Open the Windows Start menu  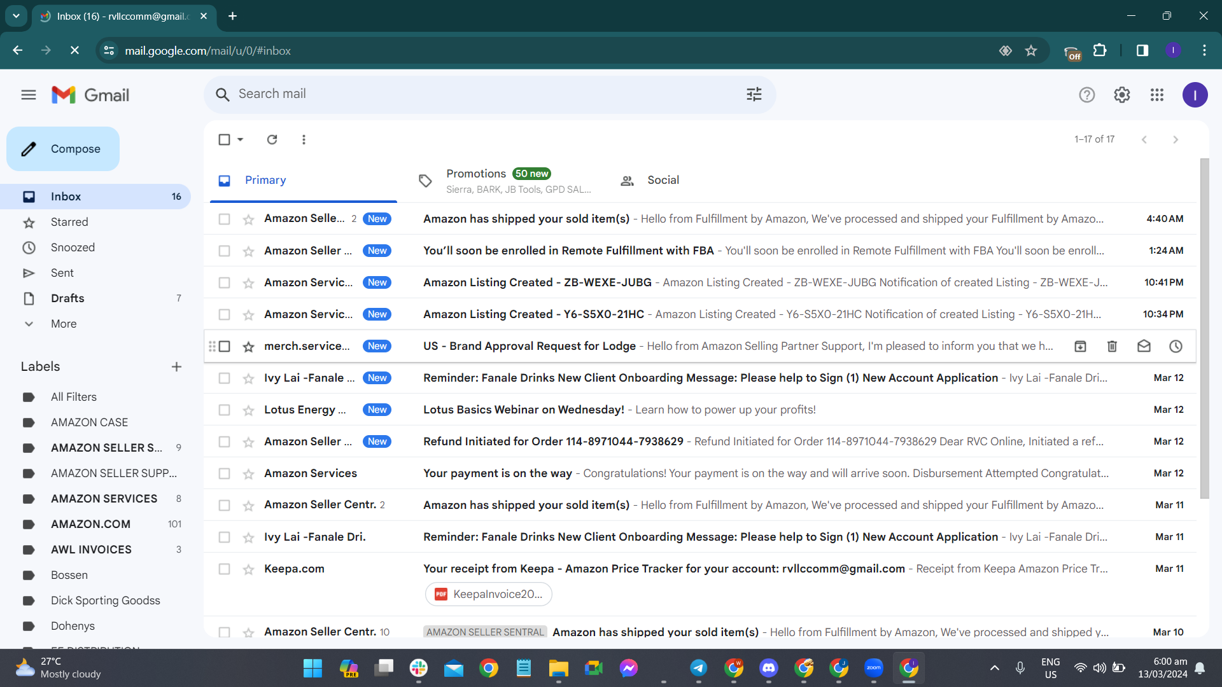click(x=313, y=668)
